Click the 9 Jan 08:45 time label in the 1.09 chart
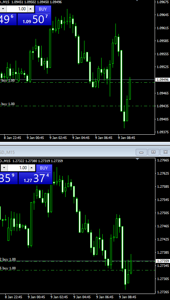This screenshot has height=300, width=170. pos(127,138)
